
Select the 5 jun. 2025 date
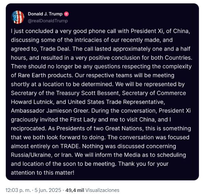[48, 190]
